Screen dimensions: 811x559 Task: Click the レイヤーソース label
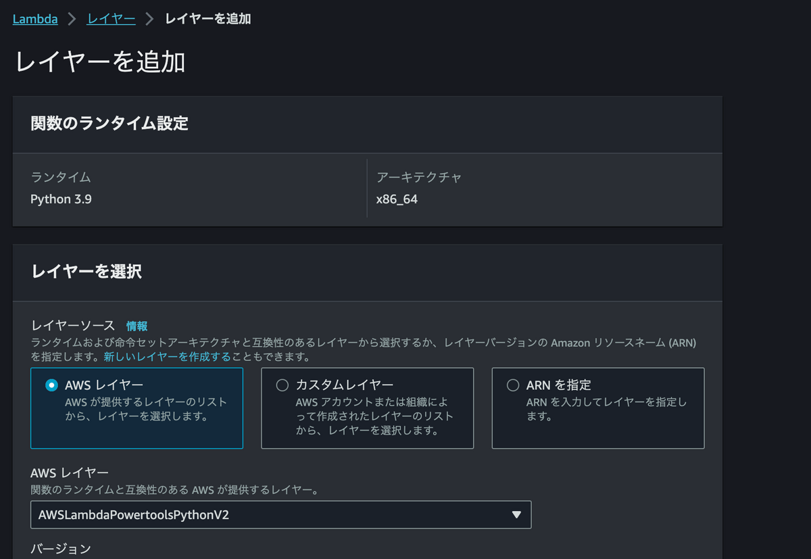point(73,326)
